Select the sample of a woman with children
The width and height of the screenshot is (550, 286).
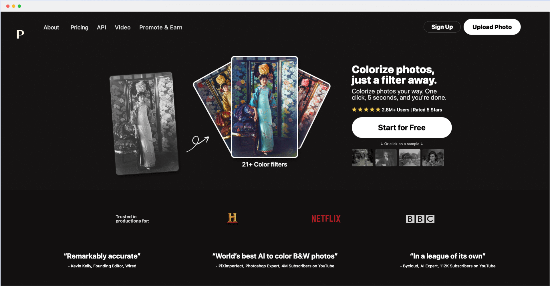coord(433,158)
